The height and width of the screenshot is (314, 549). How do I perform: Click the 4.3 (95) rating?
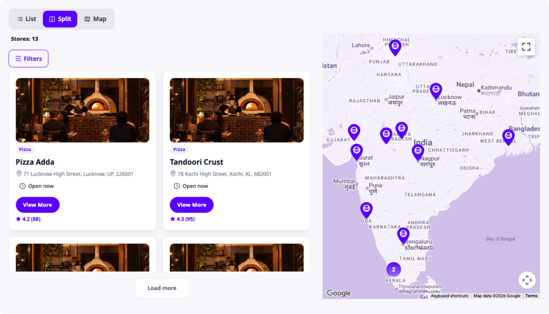pyautogui.click(x=182, y=219)
